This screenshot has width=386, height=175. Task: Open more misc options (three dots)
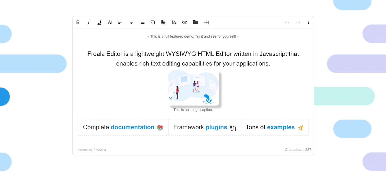308,22
